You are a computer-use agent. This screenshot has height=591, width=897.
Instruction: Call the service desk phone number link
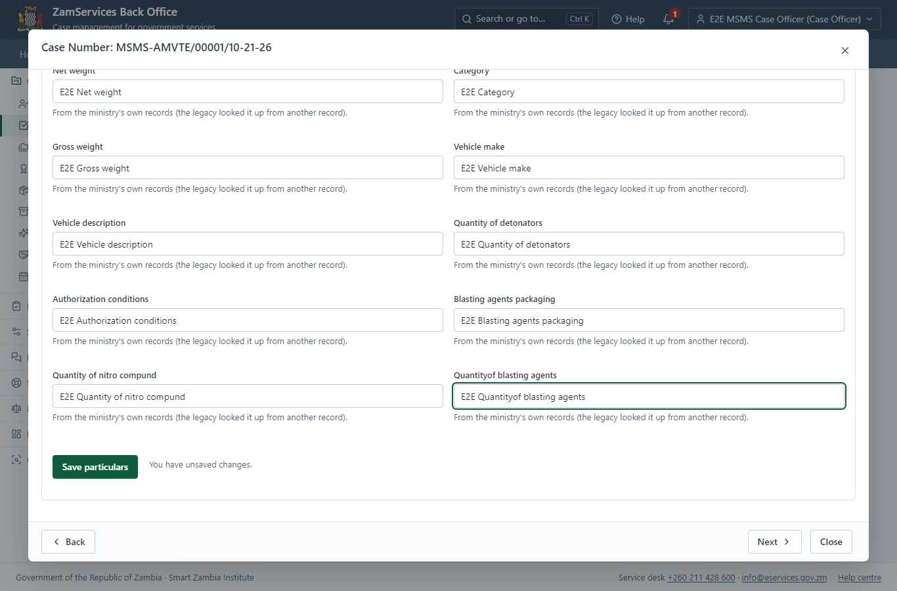[701, 578]
